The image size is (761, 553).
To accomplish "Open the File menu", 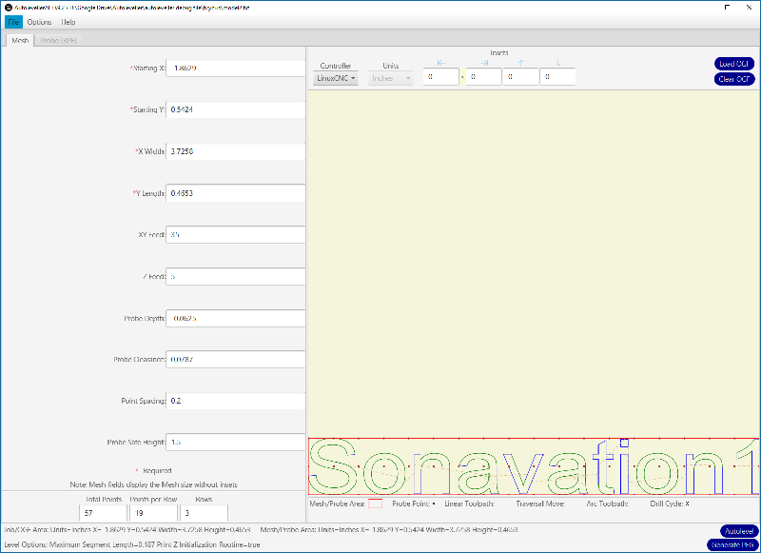I will (x=13, y=22).
